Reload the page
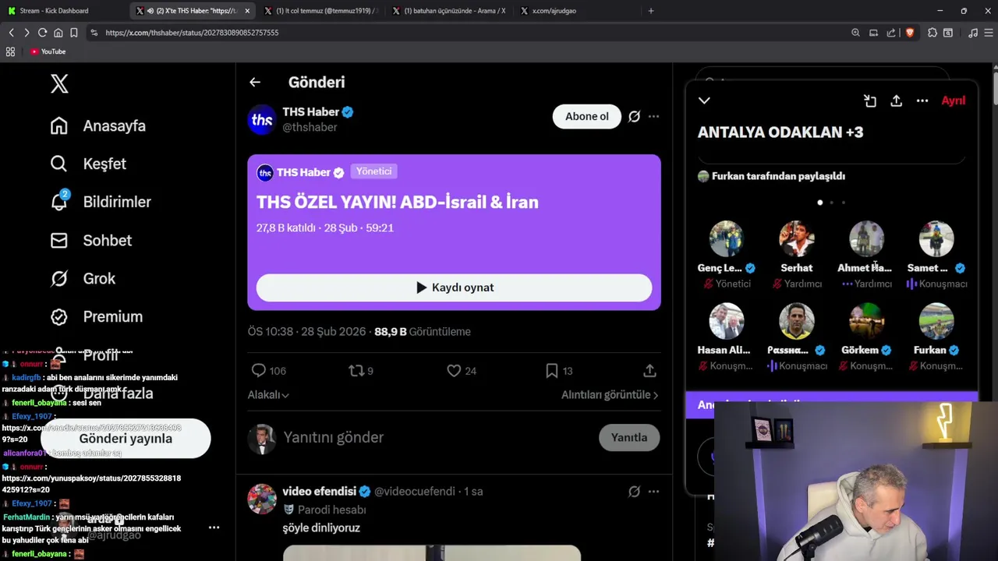Screen dimensions: 998x561 pyautogui.click(x=42, y=33)
